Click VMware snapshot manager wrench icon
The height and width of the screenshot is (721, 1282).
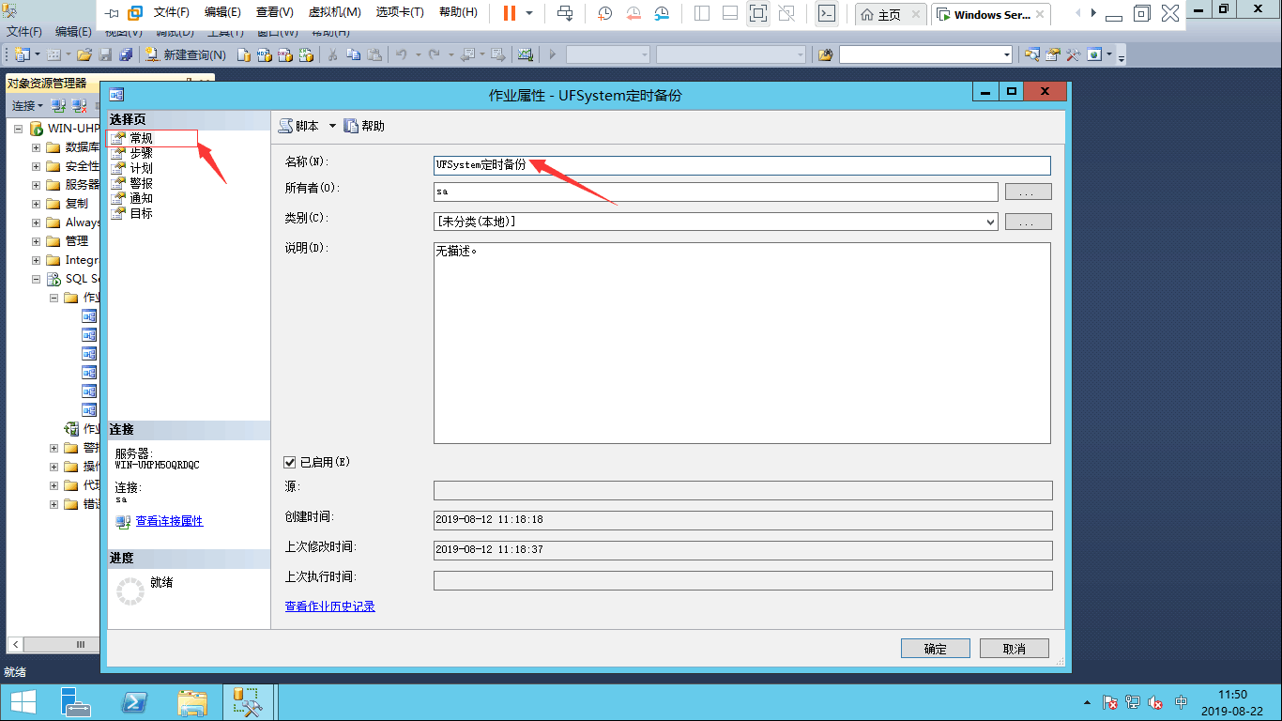tap(662, 13)
